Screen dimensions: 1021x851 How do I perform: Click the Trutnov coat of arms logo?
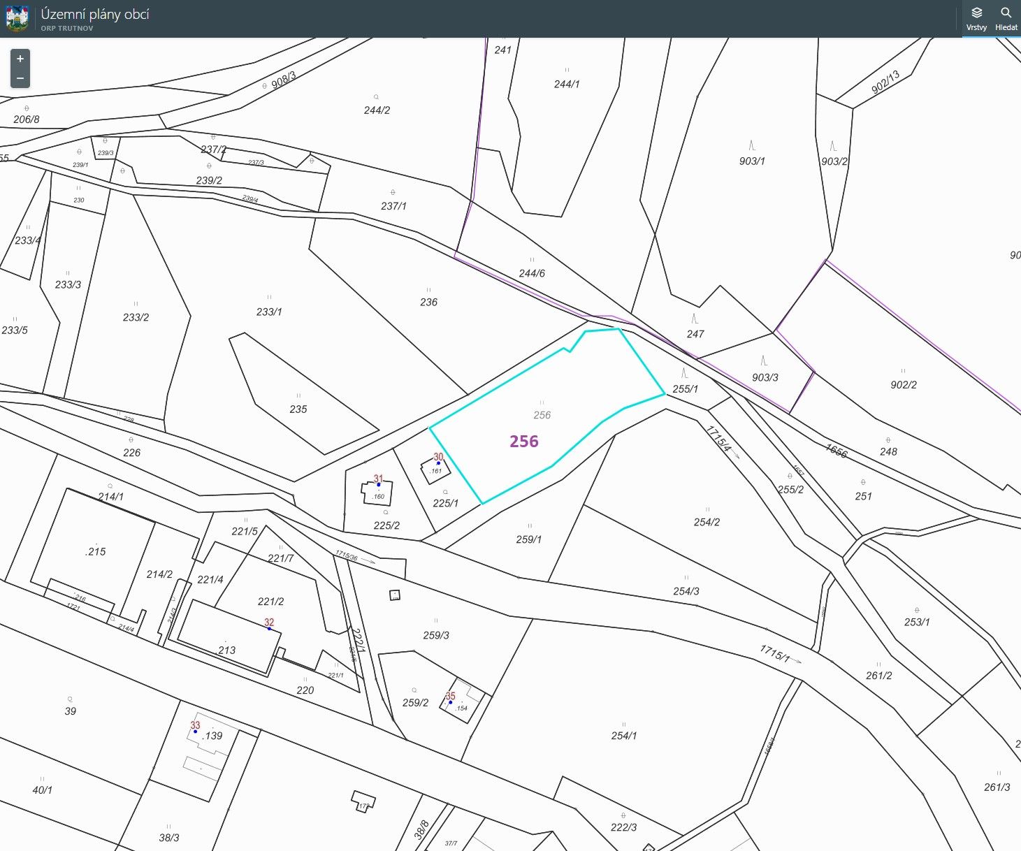point(17,19)
